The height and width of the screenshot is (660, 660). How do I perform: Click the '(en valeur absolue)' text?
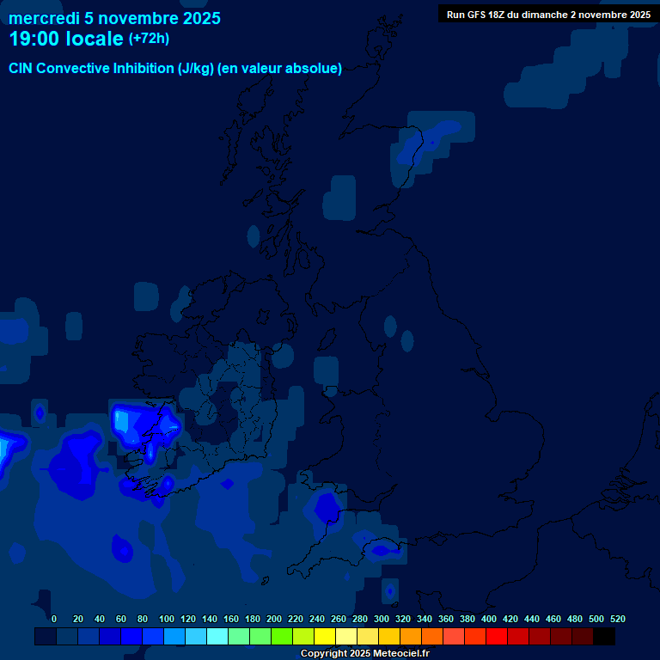click(280, 69)
